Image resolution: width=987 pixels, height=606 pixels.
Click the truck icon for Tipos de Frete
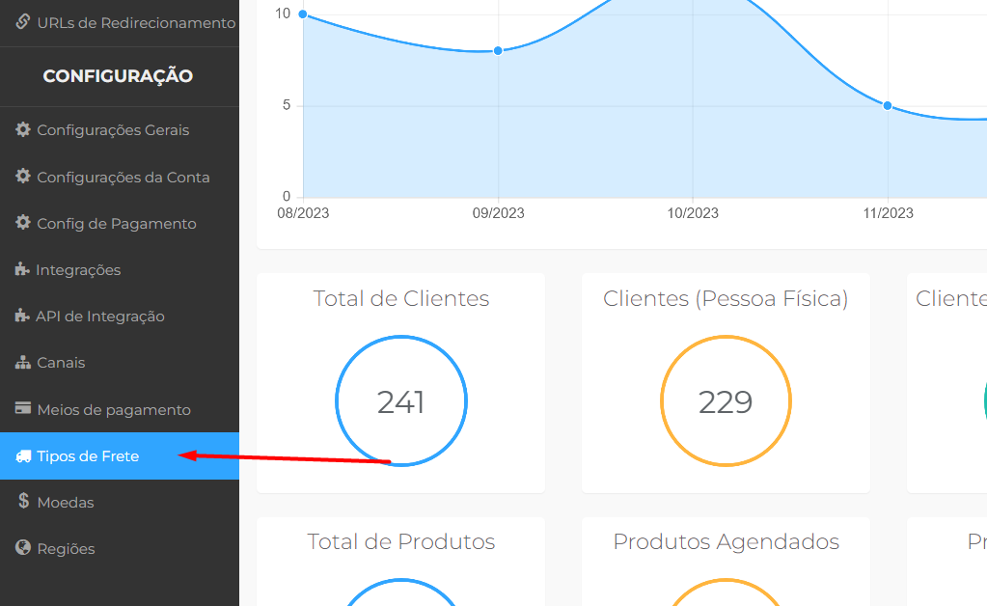[x=23, y=455]
